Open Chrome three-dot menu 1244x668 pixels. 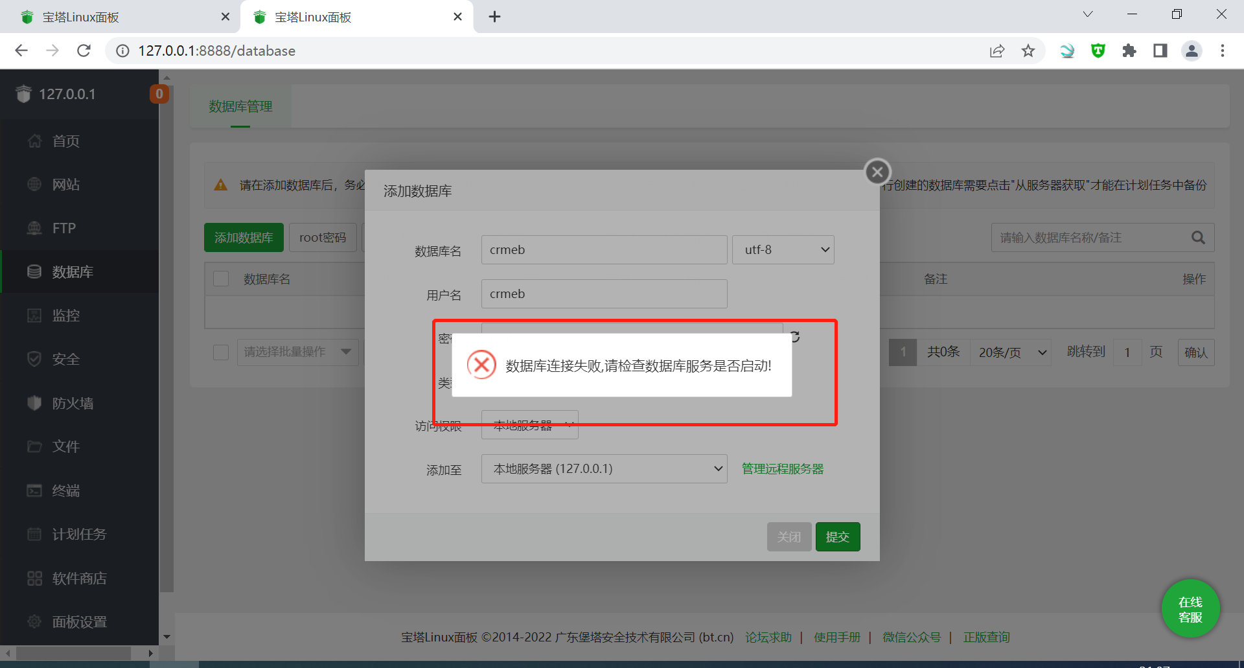pyautogui.click(x=1223, y=51)
